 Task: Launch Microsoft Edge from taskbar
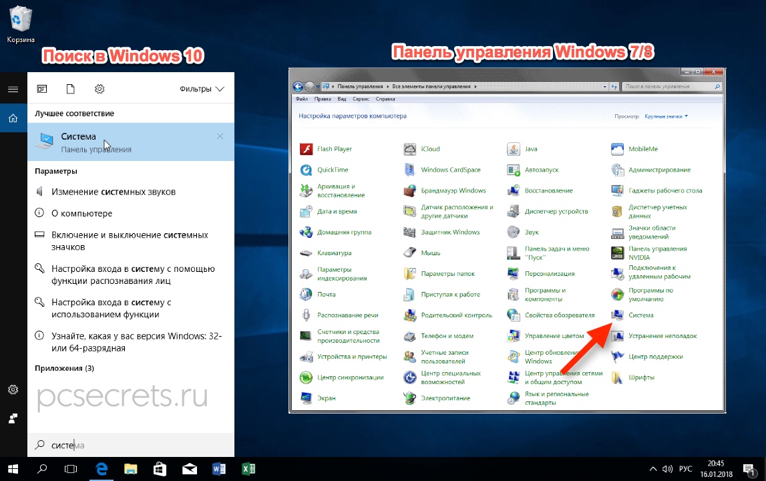pos(102,469)
